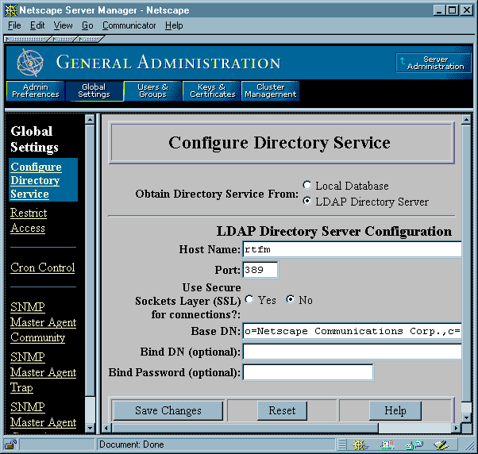
Task: Open Discussions component icon in status bar
Action: click(x=414, y=444)
